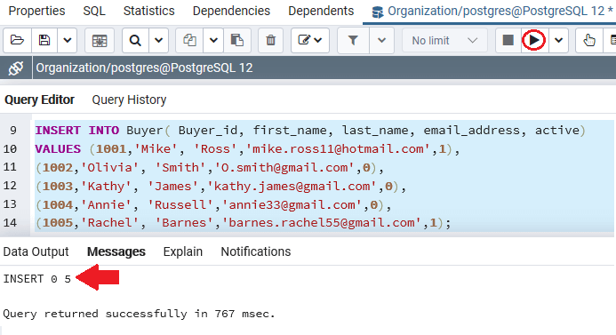Switch to the Properties tab

pos(37,11)
